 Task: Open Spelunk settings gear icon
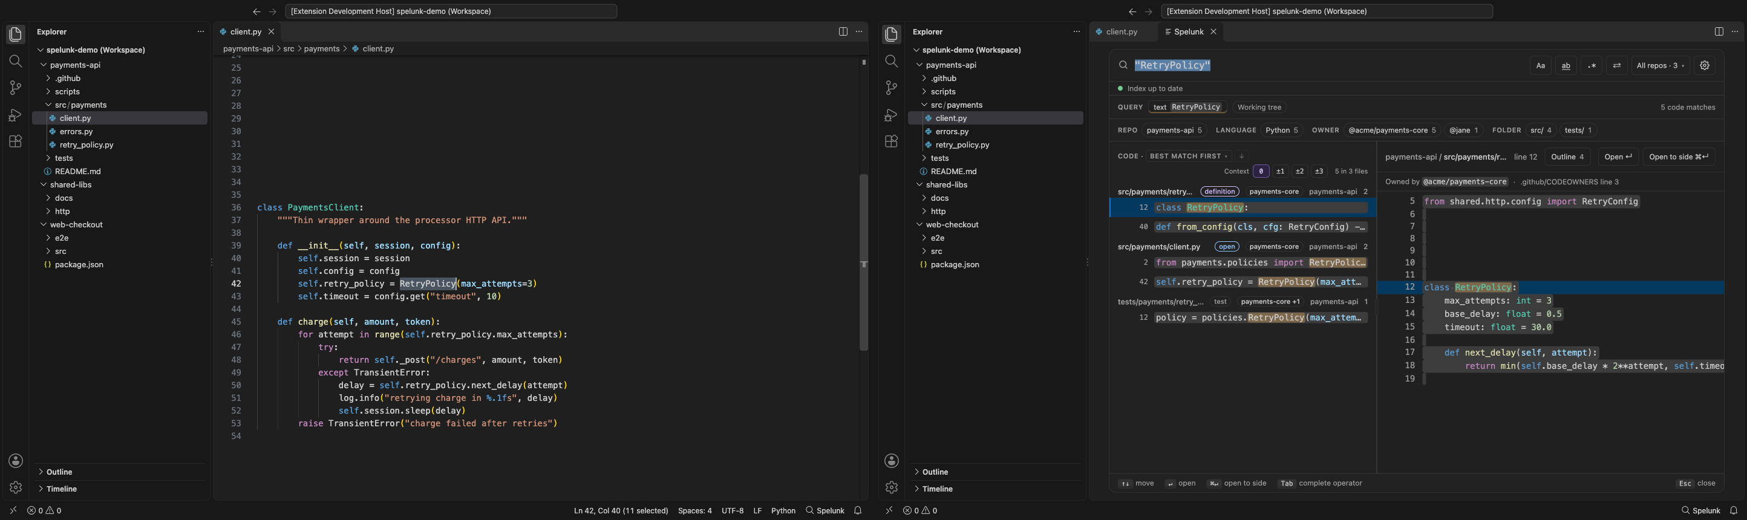pos(1704,66)
